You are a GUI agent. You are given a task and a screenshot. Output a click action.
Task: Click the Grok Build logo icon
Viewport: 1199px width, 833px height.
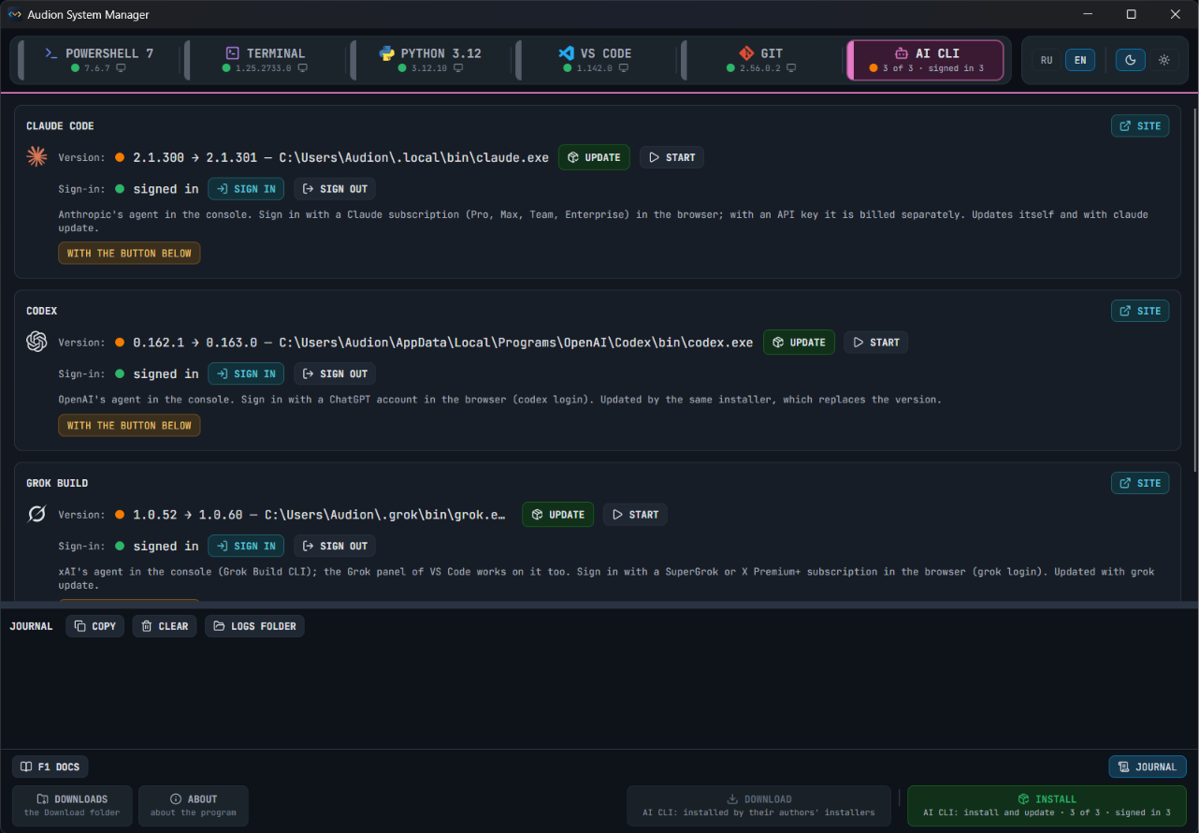click(36, 514)
